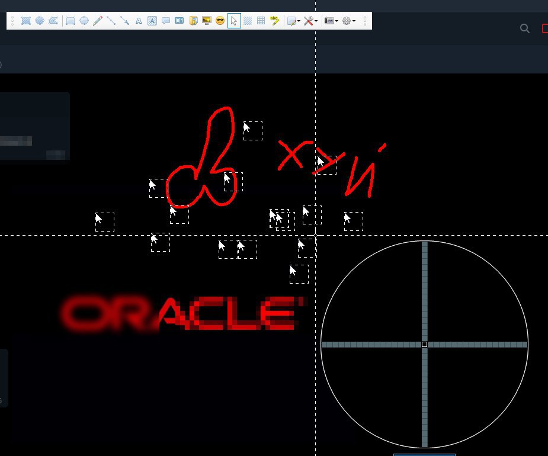The width and height of the screenshot is (548, 456).
Task: Expand the dropdown arrow beside the camera icon
Action: (337, 21)
